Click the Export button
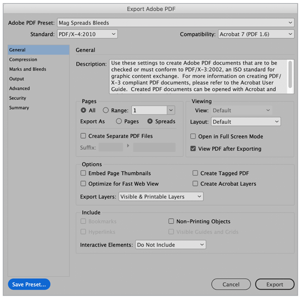Viewport: 303px width, 300px height. [x=275, y=284]
